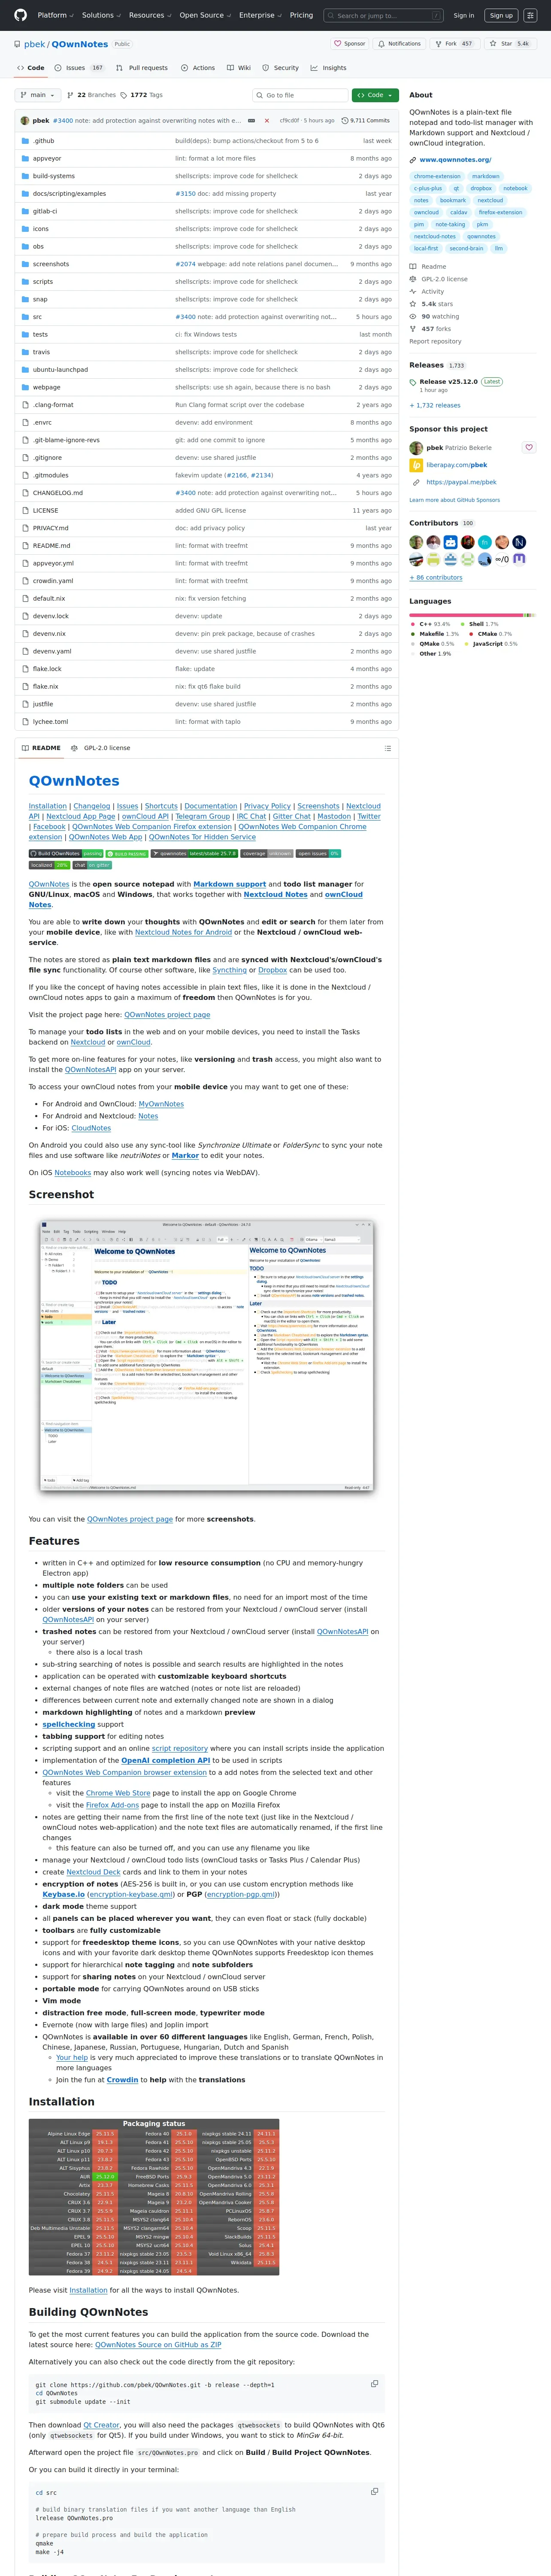The width and height of the screenshot is (551, 2576).
Task: Switch to the Actions tab
Action: click(198, 68)
